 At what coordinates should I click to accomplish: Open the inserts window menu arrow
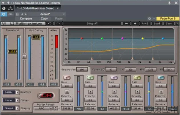tap(3, 3)
